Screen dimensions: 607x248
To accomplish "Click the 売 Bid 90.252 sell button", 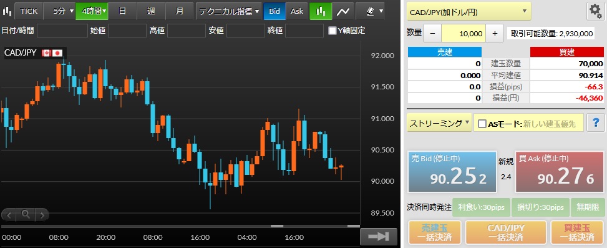I will (x=452, y=172).
